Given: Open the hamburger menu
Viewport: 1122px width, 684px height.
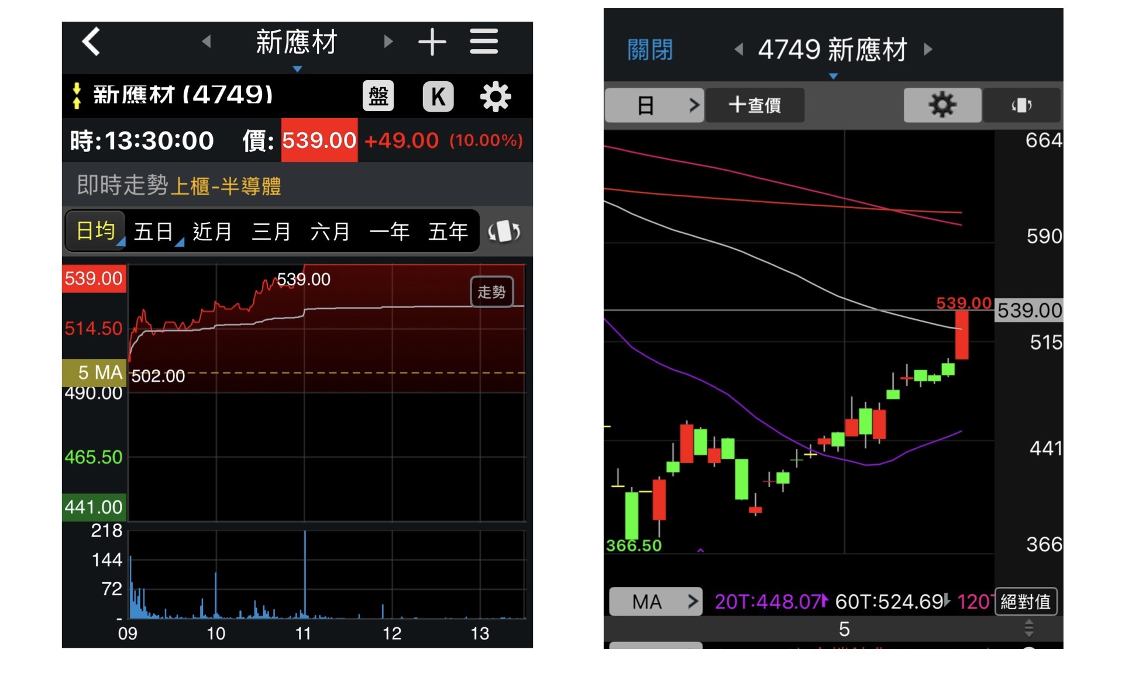Looking at the screenshot, I should pos(484,42).
